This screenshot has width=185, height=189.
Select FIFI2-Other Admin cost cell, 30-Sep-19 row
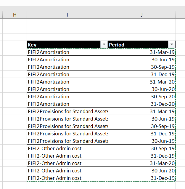pos(67,148)
